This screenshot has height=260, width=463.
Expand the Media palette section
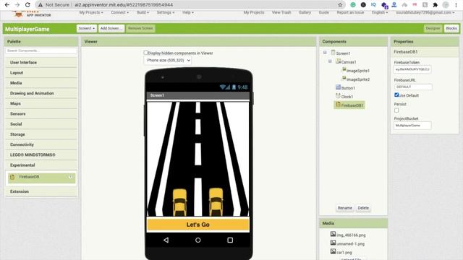click(41, 83)
